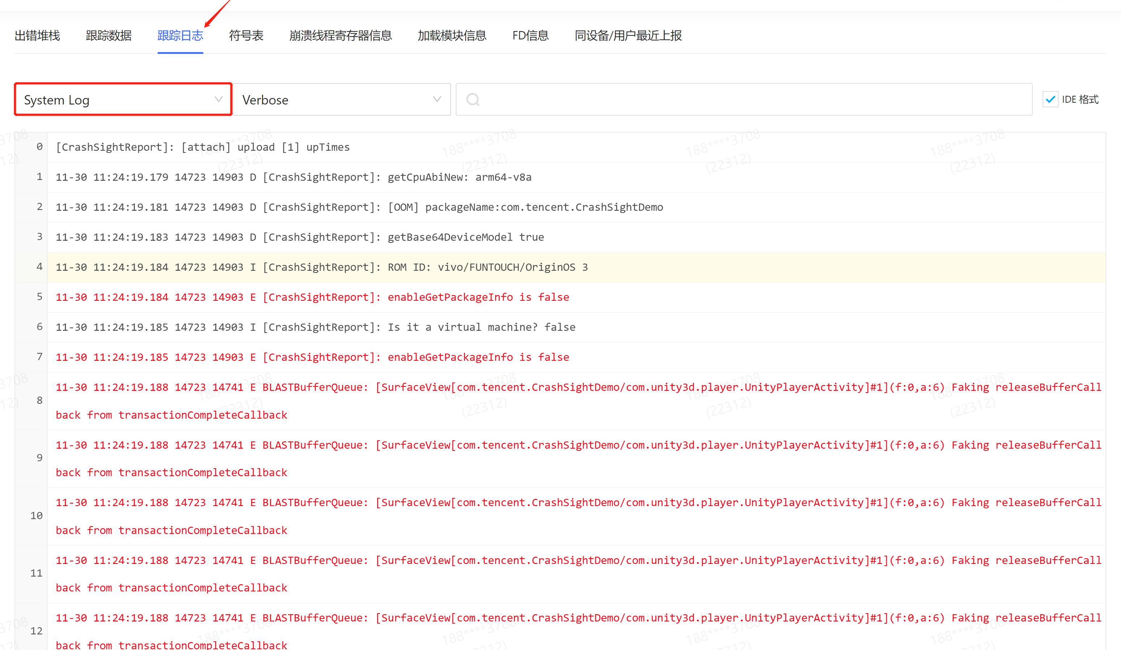Click line number 4 in gutter

click(39, 267)
